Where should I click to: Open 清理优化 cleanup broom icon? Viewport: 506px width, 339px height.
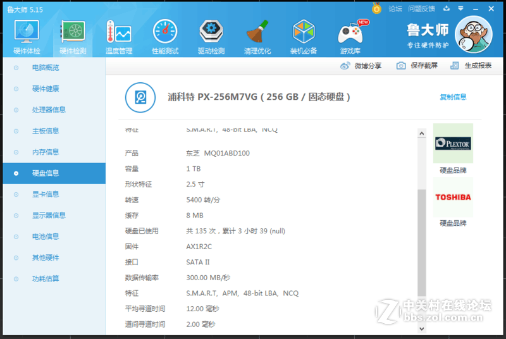click(x=257, y=37)
